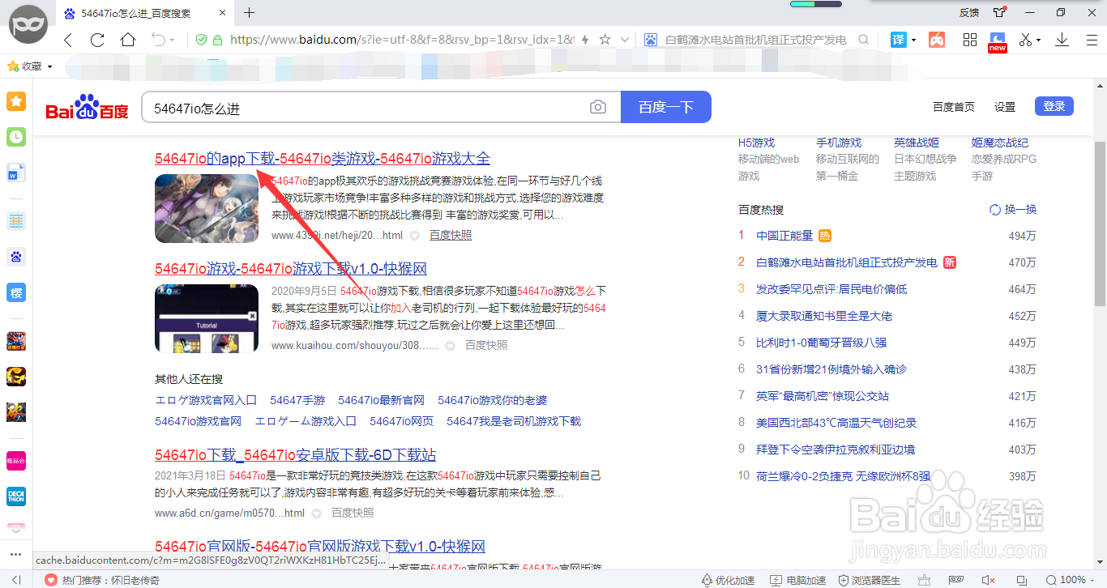1107x588 pixels.
Task: Expand options for the www.a6d.cn result
Action: pyautogui.click(x=316, y=513)
